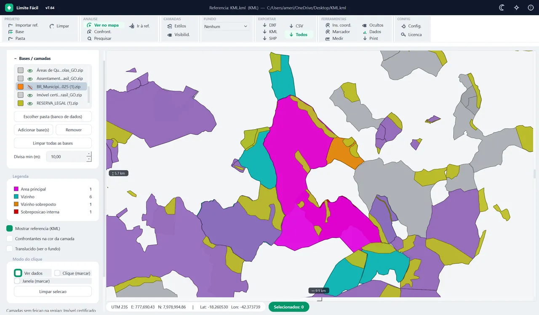Select the Pesquisar search tool
Image resolution: width=539 pixels, height=315 pixels.
click(99, 38)
